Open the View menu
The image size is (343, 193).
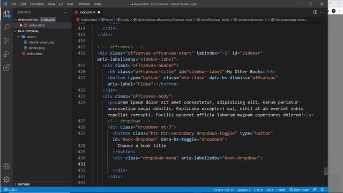pos(51,4)
